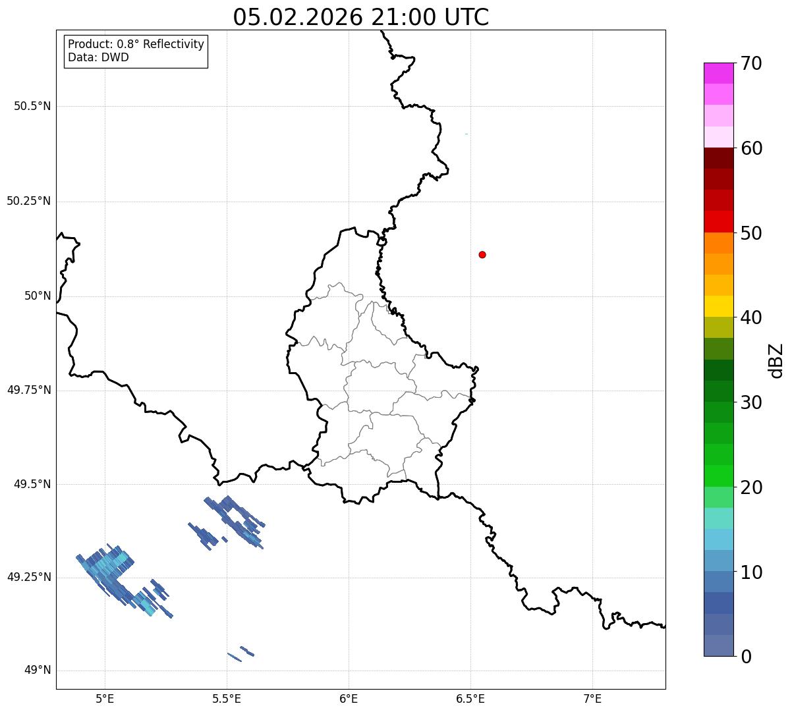Click the 49.5°N latitude label
792x712 pixels.
pyautogui.click(x=32, y=484)
